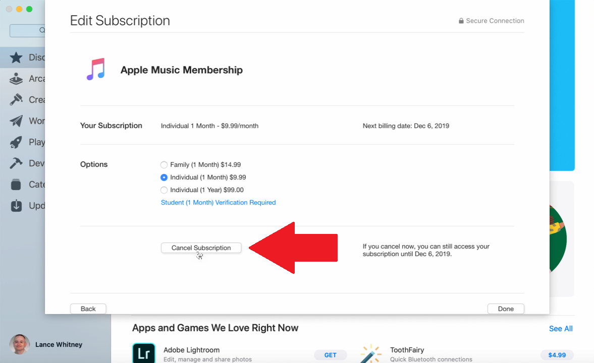This screenshot has height=363, width=594.
Task: Open the Arcade joystick icon
Action: click(x=16, y=79)
